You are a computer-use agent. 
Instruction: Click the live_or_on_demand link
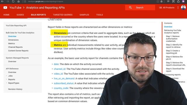tap(64, 78)
